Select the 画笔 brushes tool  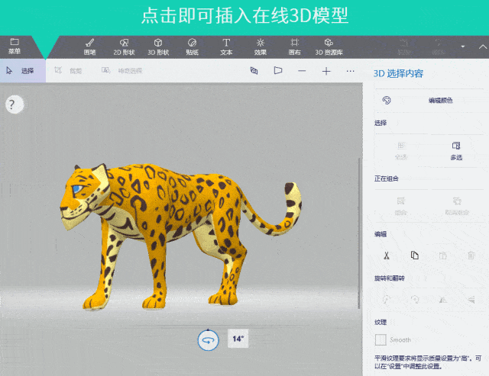coord(89,47)
